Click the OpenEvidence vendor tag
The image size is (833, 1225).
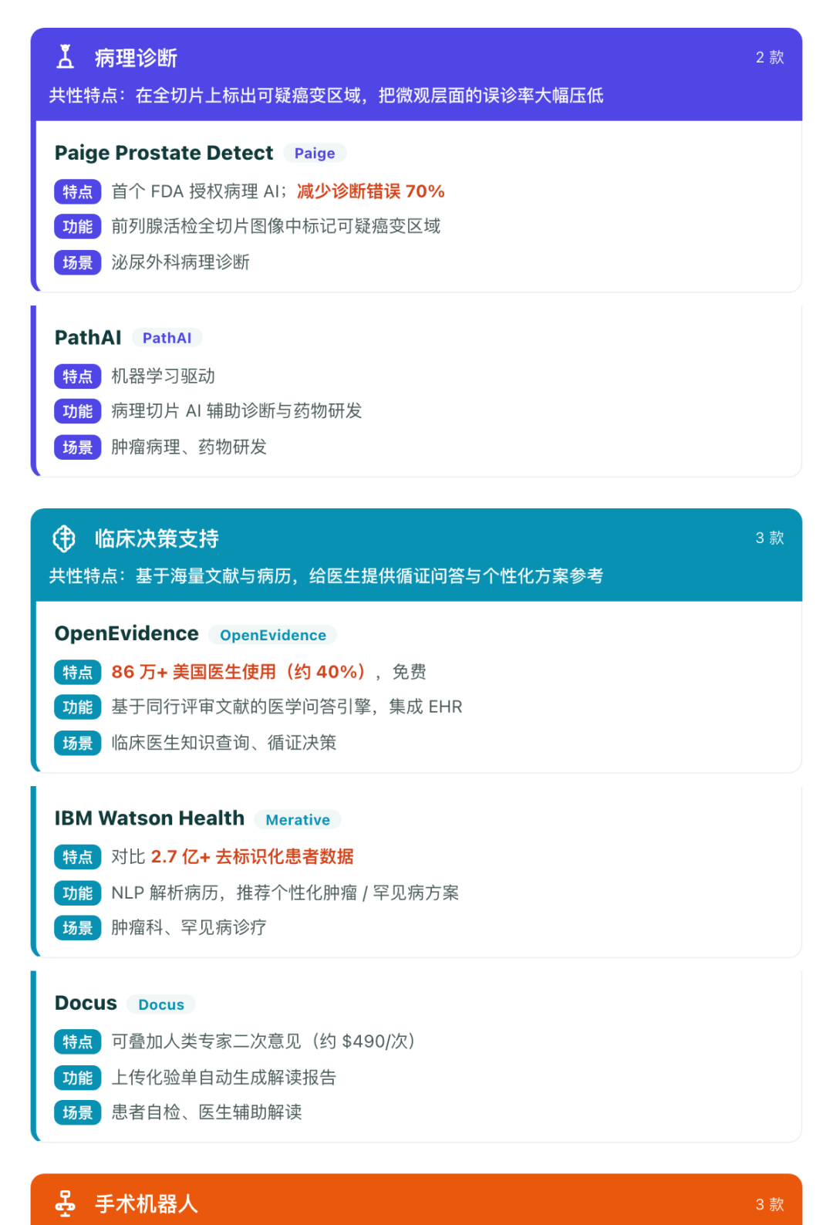coord(273,635)
